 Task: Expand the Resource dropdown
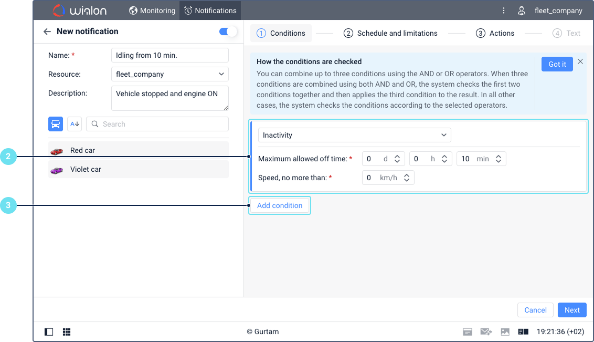(x=169, y=74)
